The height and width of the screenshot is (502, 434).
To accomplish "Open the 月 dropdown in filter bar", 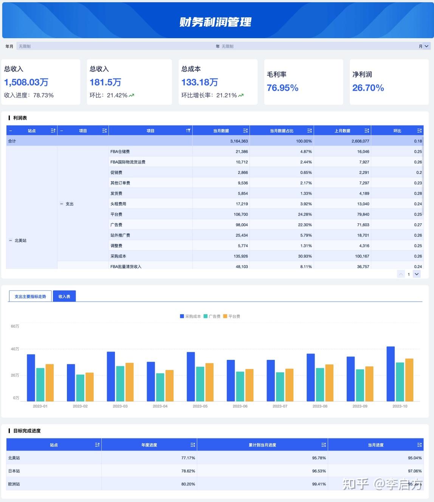I will 424,46.
